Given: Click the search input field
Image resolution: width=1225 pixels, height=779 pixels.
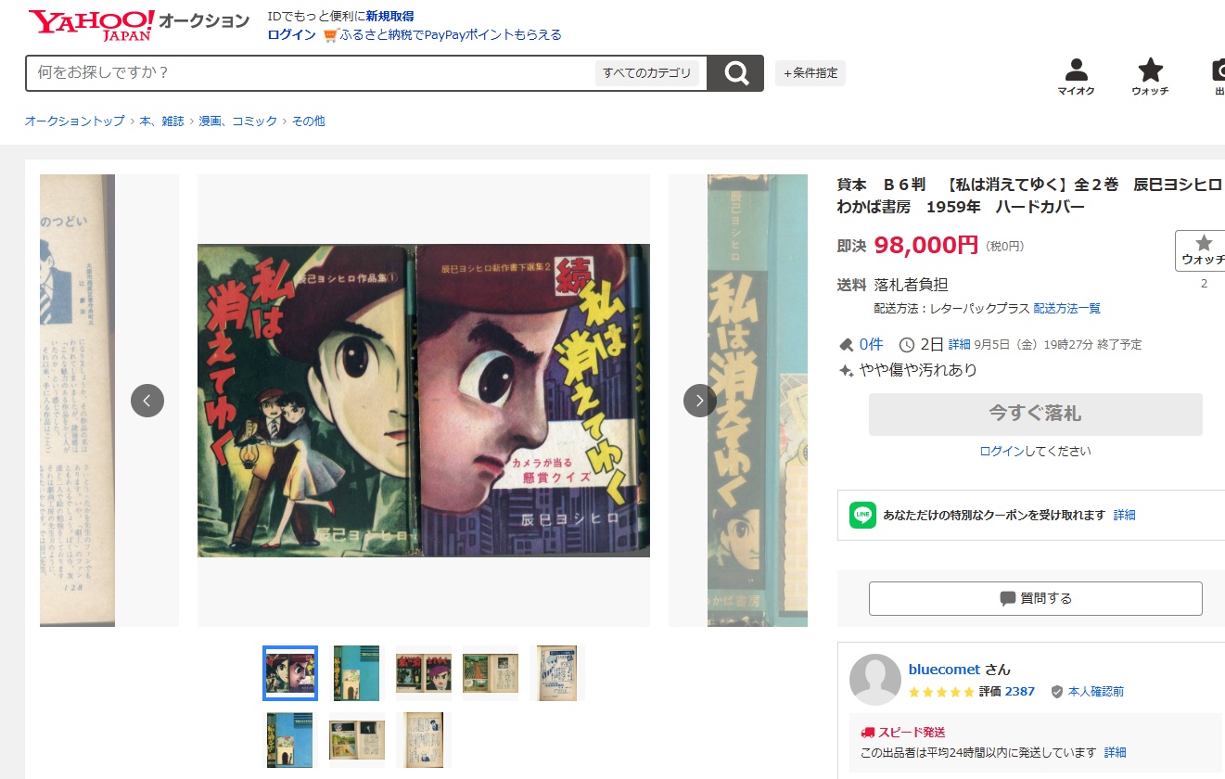Looking at the screenshot, I should coord(311,73).
